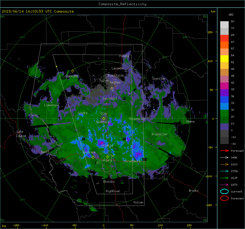Select the orange 111V arrow in the legend

pyautogui.click(x=224, y=164)
